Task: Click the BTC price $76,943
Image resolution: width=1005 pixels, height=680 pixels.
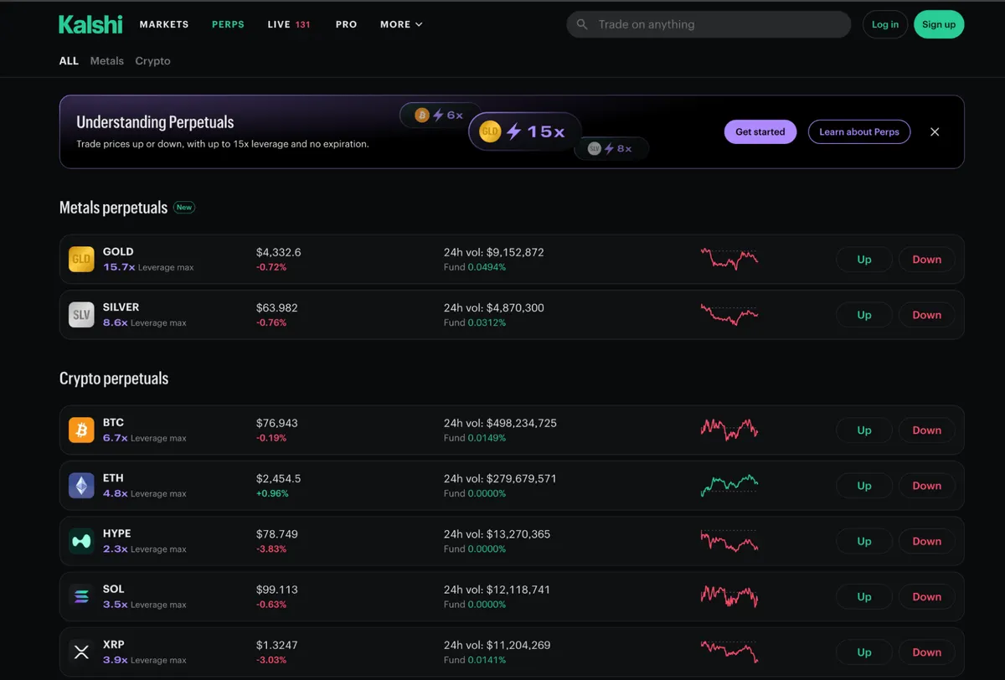Action: pos(277,423)
